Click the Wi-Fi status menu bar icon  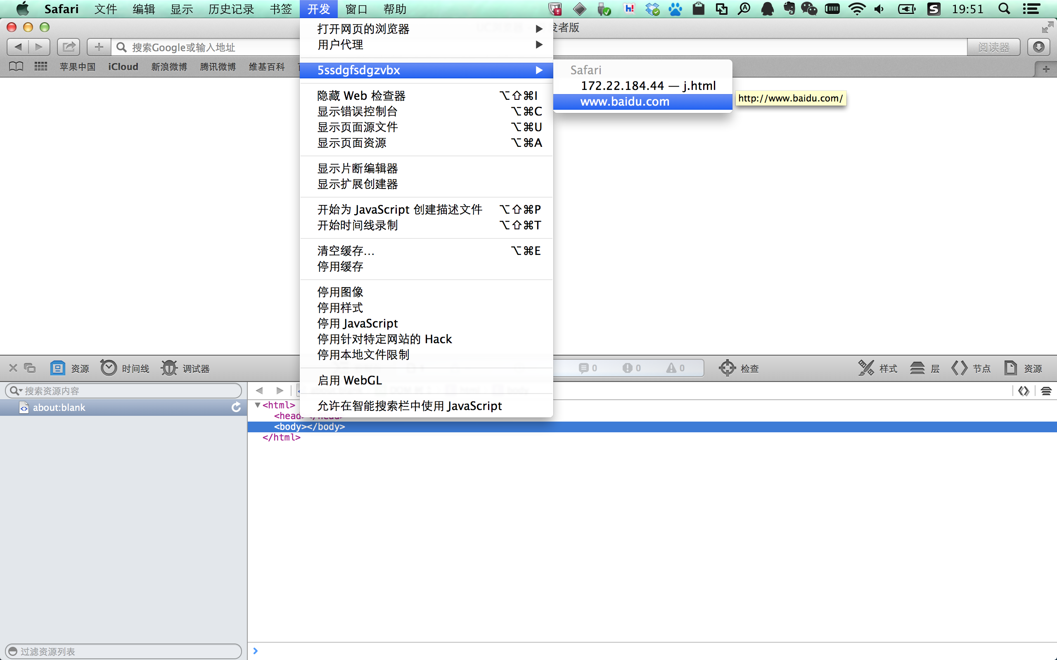click(857, 9)
